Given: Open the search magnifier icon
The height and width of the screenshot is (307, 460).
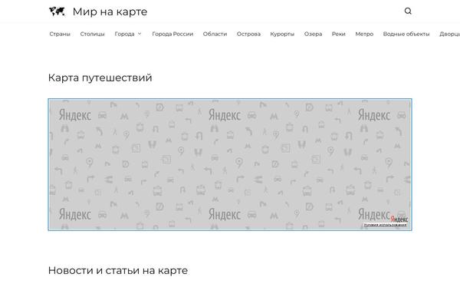Looking at the screenshot, I should pos(408,12).
